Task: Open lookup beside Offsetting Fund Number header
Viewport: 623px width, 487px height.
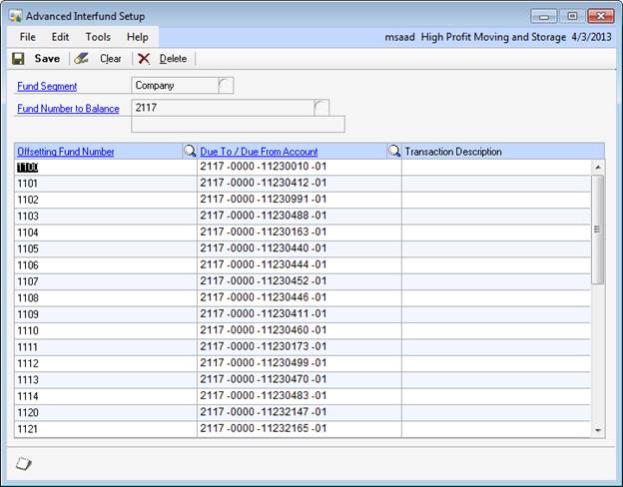Action: tap(190, 152)
